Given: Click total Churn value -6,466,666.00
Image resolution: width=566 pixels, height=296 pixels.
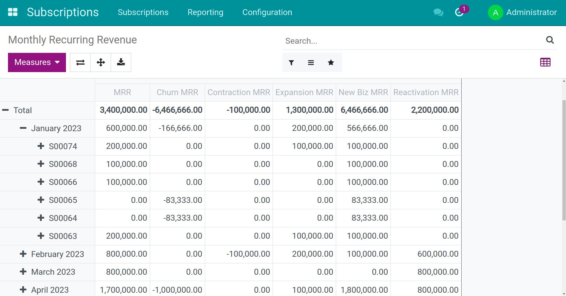Looking at the screenshot, I should (177, 110).
